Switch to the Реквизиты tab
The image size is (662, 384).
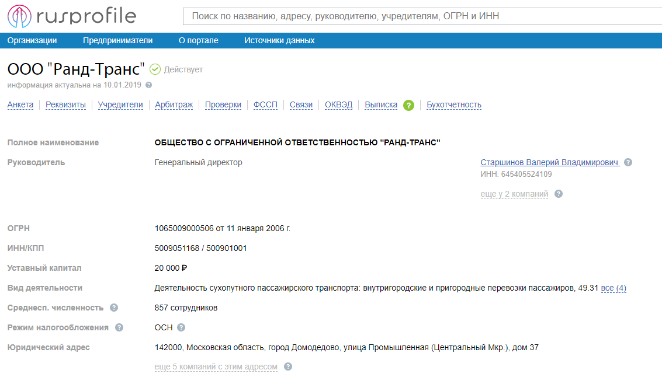point(65,104)
